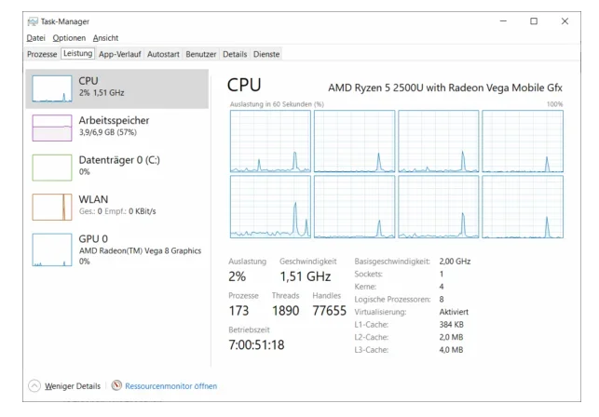
Task: Select the GPU 0 graph icon
Action: click(52, 250)
